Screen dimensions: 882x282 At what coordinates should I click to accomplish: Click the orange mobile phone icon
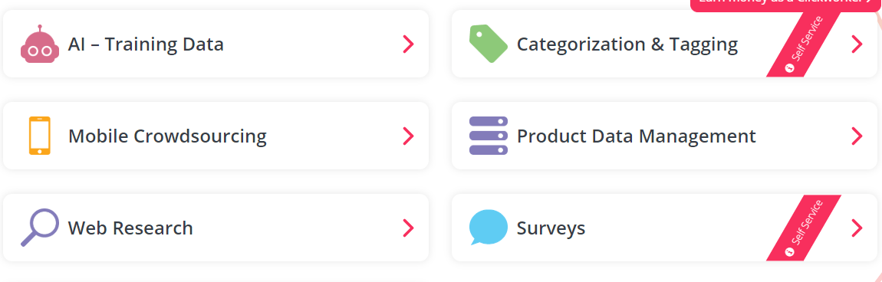pyautogui.click(x=39, y=136)
